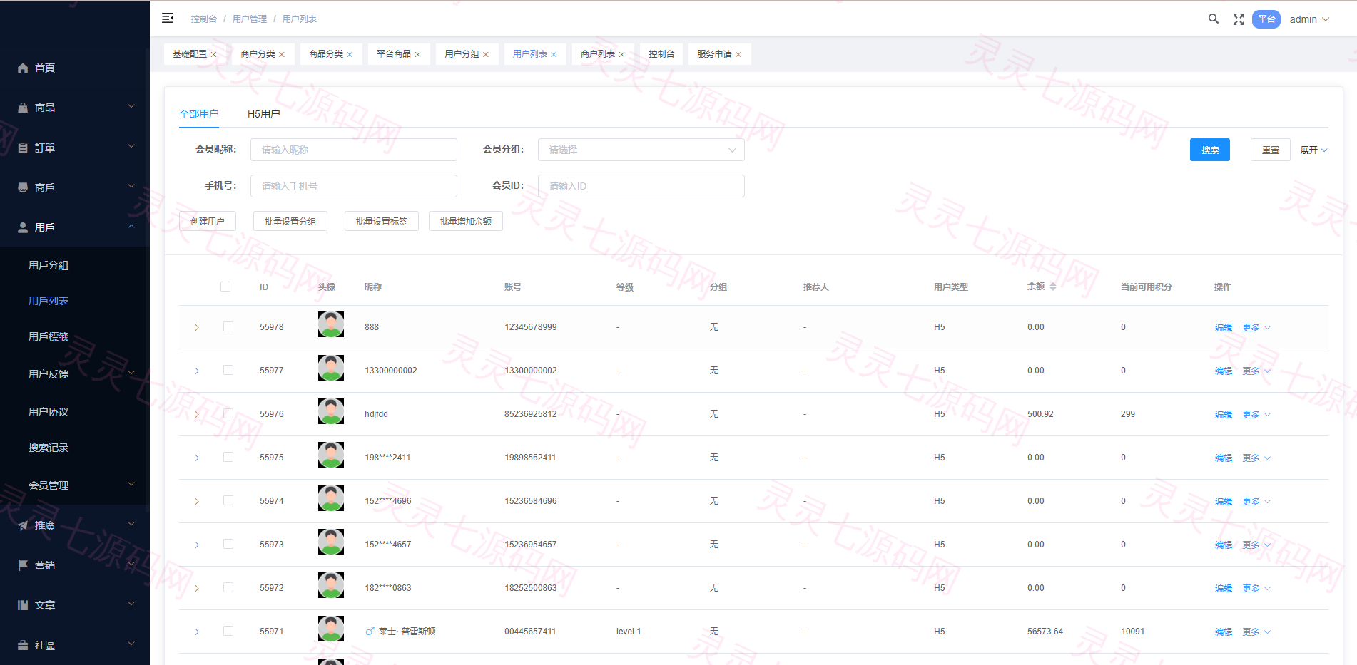The image size is (1357, 665).
Task: Open the admin account dropdown
Action: pyautogui.click(x=1309, y=19)
